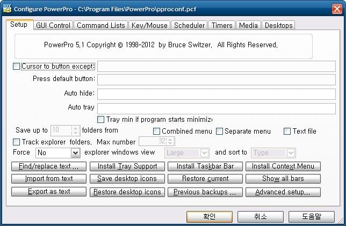Open the Command Lists tab
Screen dimensions: 346x226
pos(101,25)
